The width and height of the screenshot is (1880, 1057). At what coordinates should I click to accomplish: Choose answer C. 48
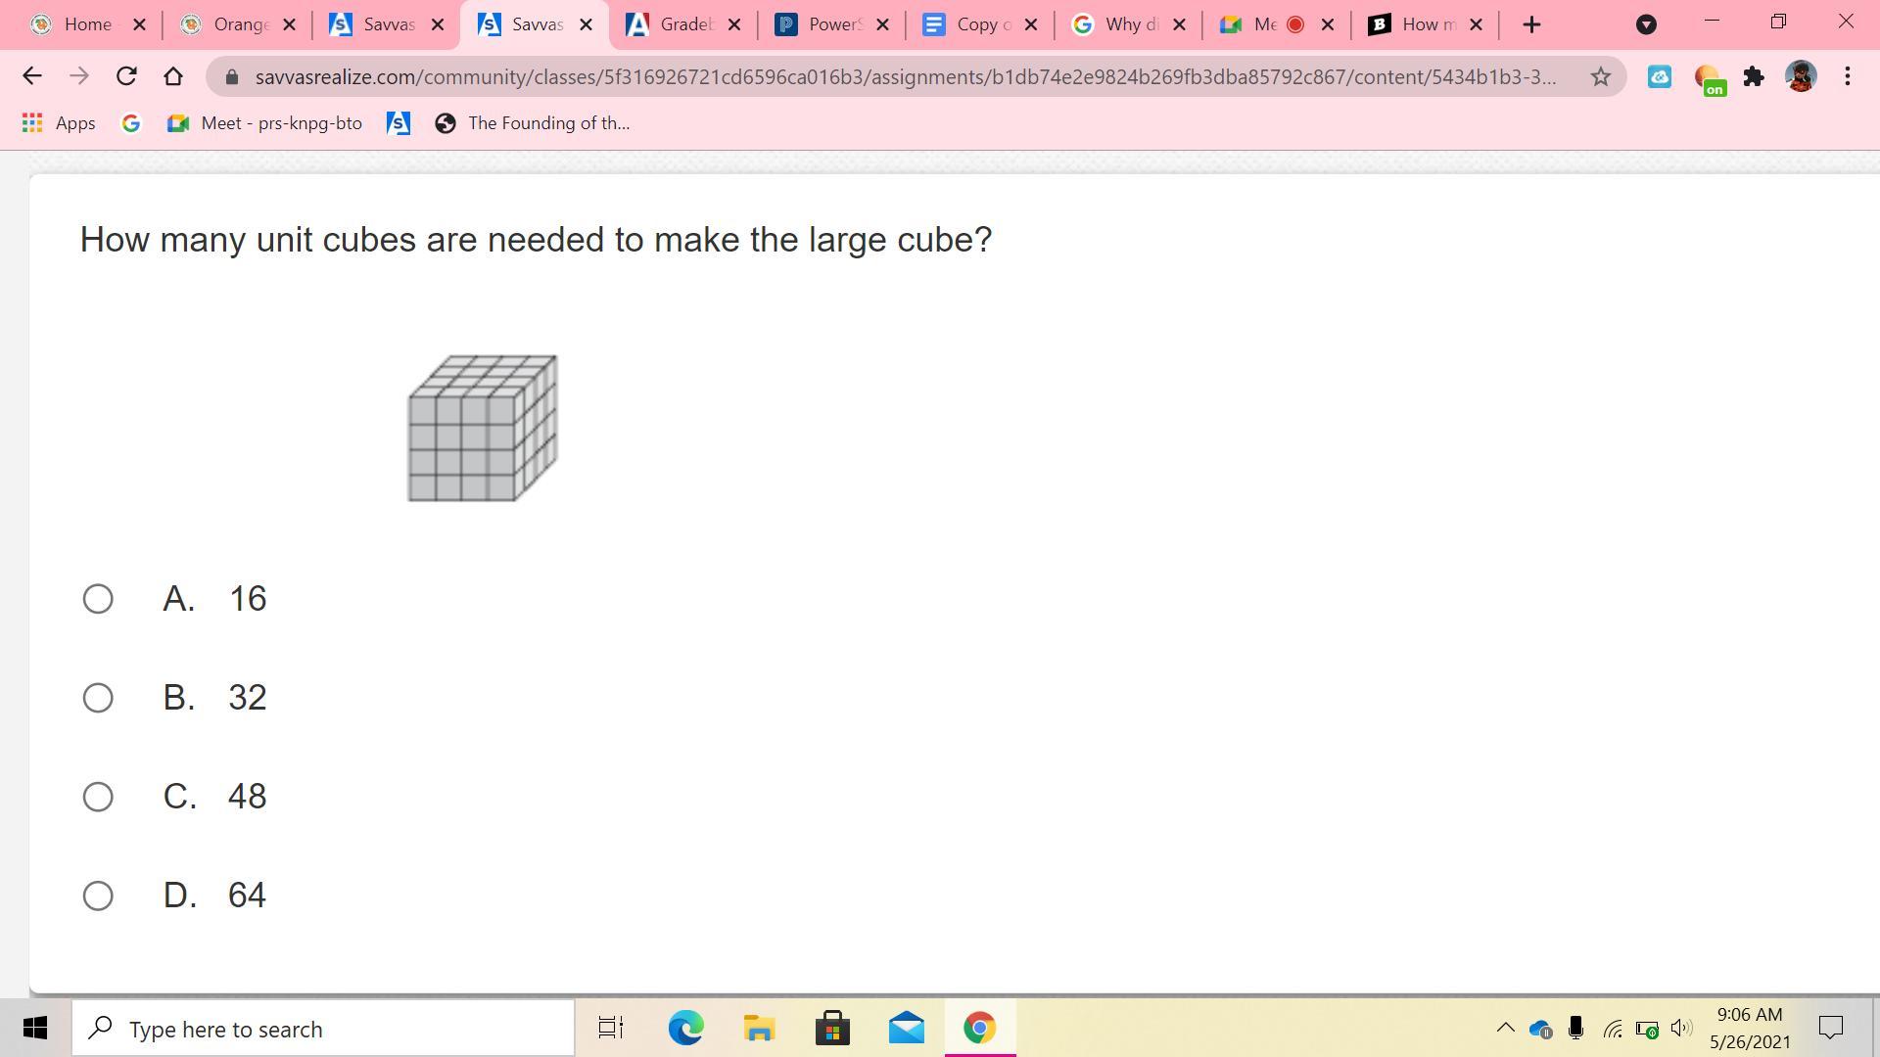98,797
